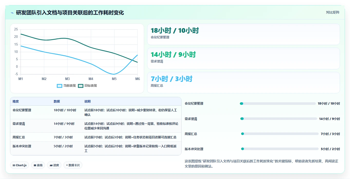Select the 18小时 / 10小时 data card
This screenshot has height=179, width=350.
click(x=243, y=34)
